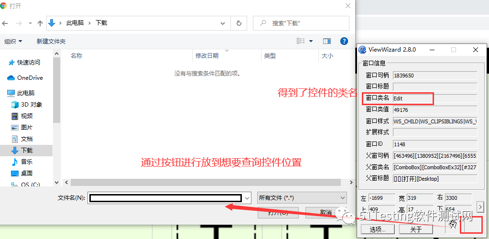
Task: Click the back arrow in the Open dialog
Action: coord(5,23)
